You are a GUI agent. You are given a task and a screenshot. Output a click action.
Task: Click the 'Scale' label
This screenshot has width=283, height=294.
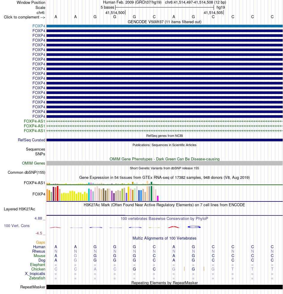coord(40,8)
